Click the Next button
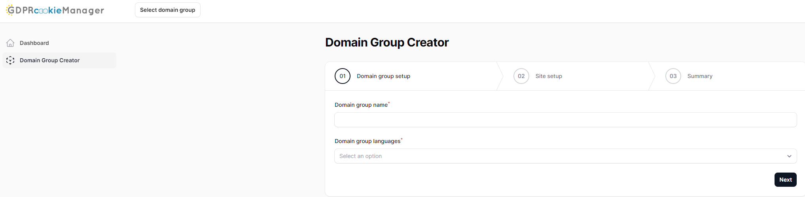805x197 pixels. pyautogui.click(x=786, y=180)
